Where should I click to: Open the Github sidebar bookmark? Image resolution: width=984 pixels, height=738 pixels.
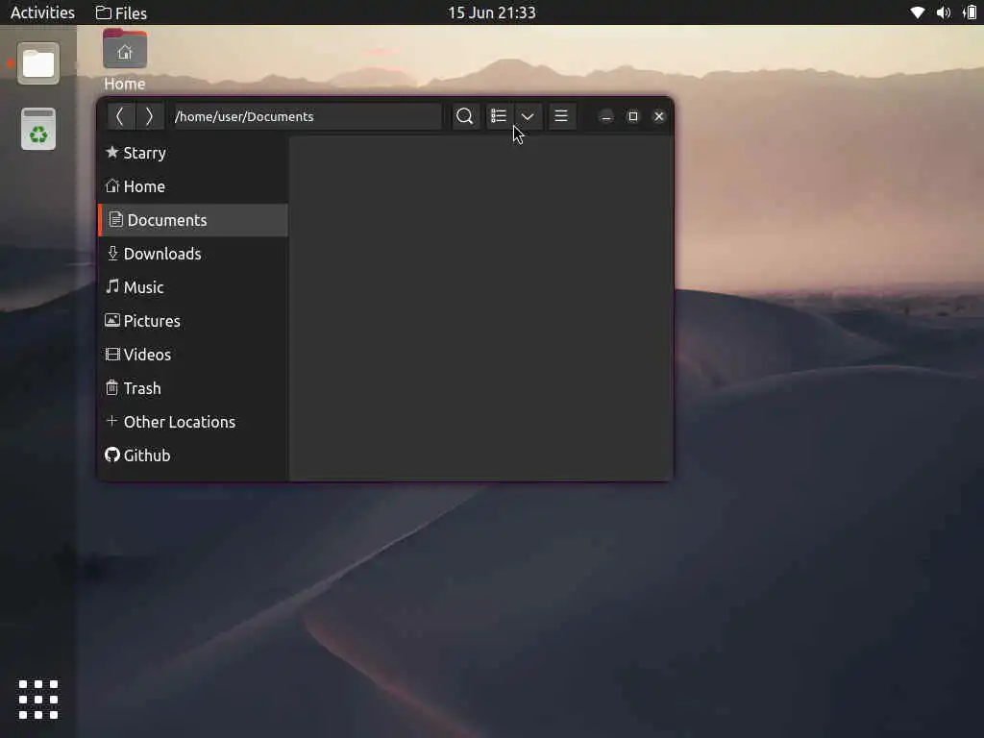193,455
